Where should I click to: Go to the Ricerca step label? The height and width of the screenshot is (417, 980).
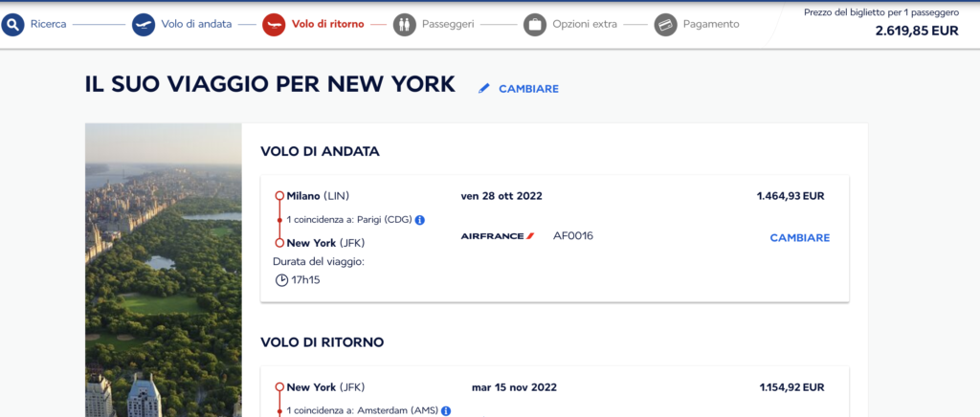(x=49, y=24)
